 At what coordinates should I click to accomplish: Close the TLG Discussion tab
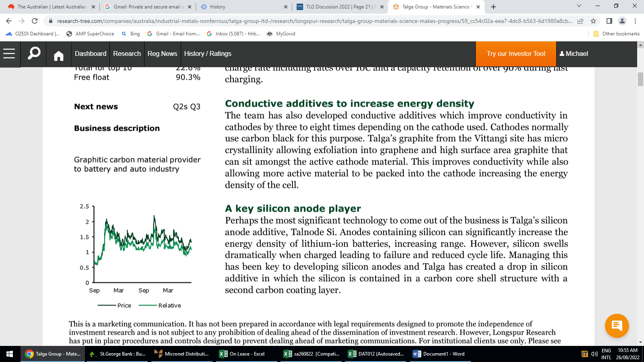coord(382,7)
